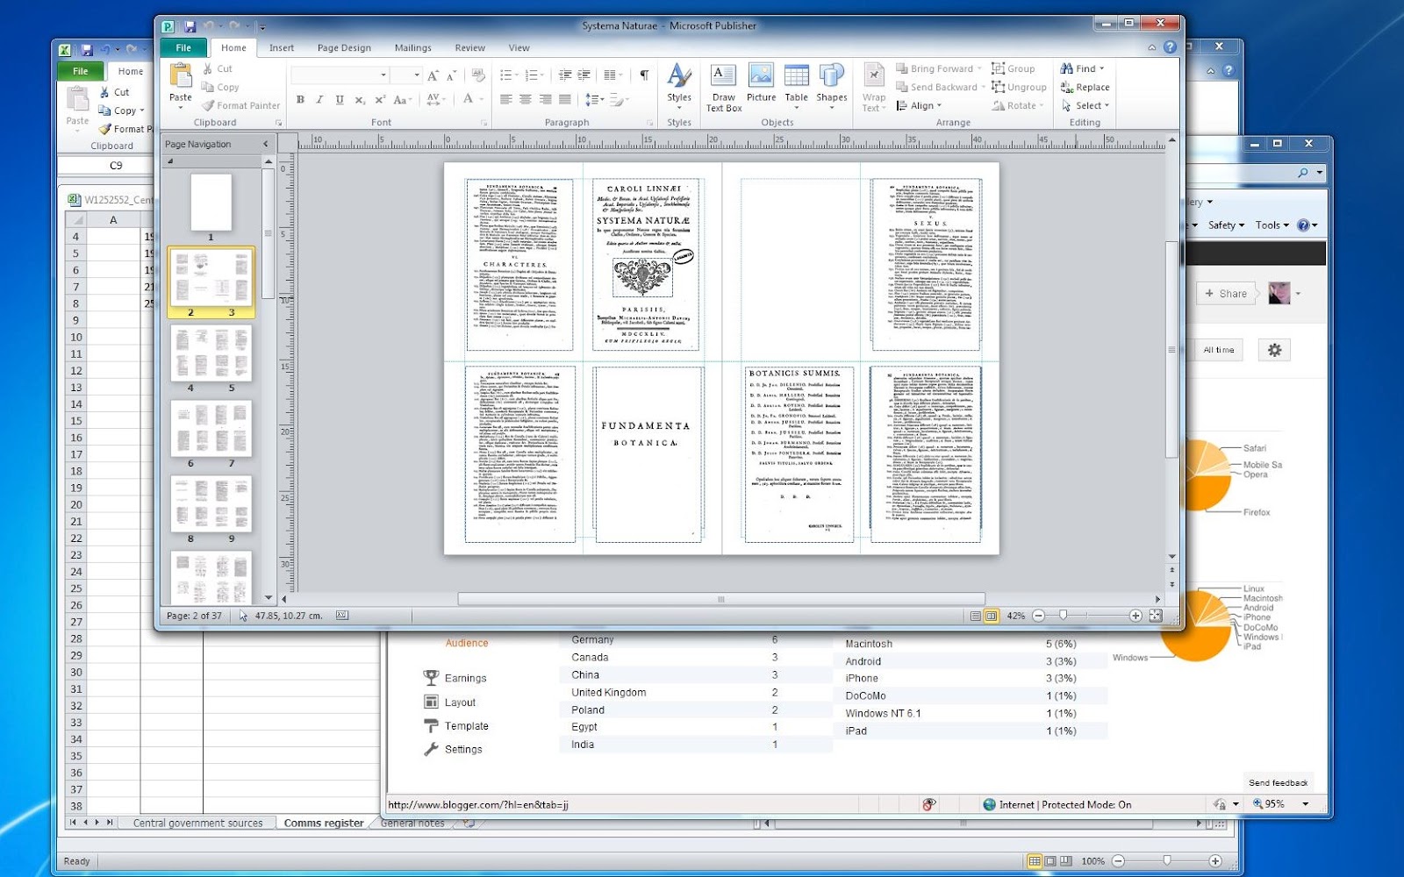
Task: Click Show Whole Page icon
Action: coord(1156,616)
